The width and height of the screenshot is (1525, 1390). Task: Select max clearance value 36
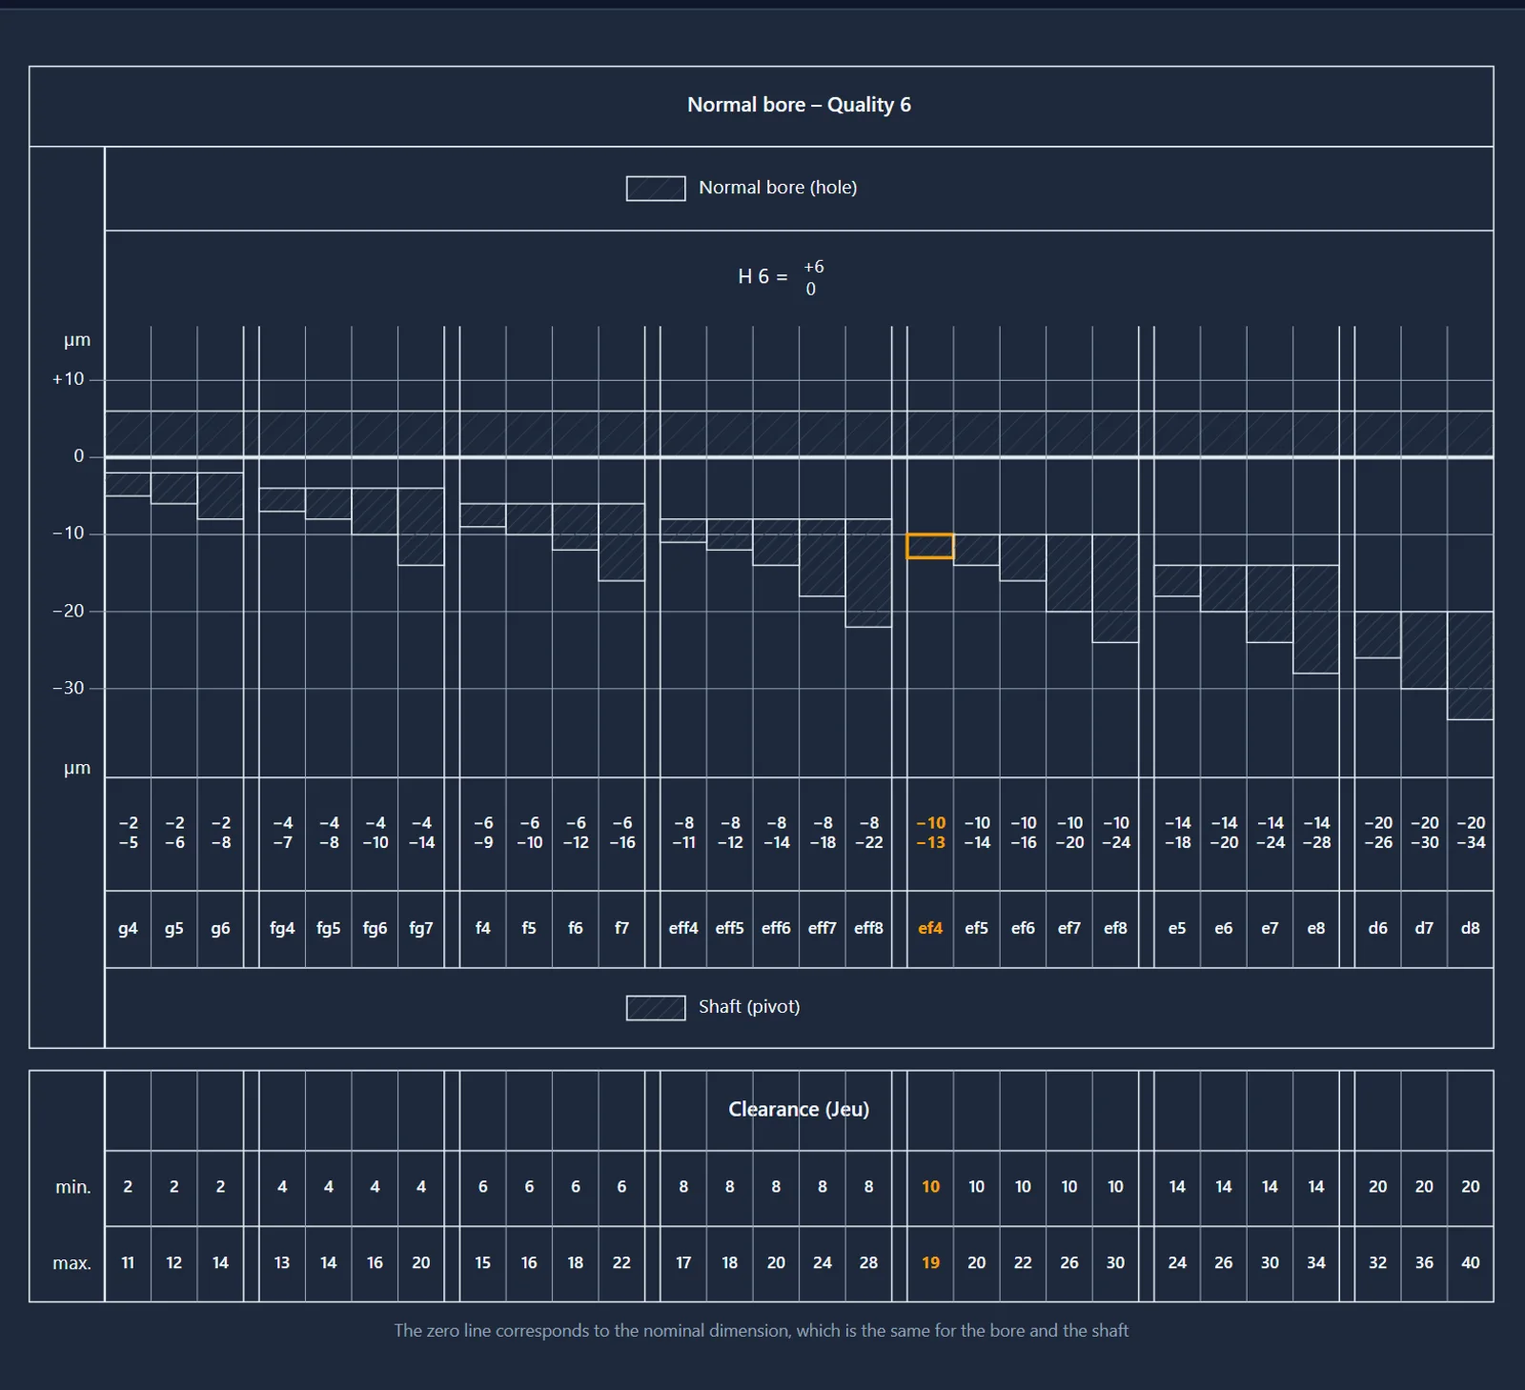tap(1424, 1263)
